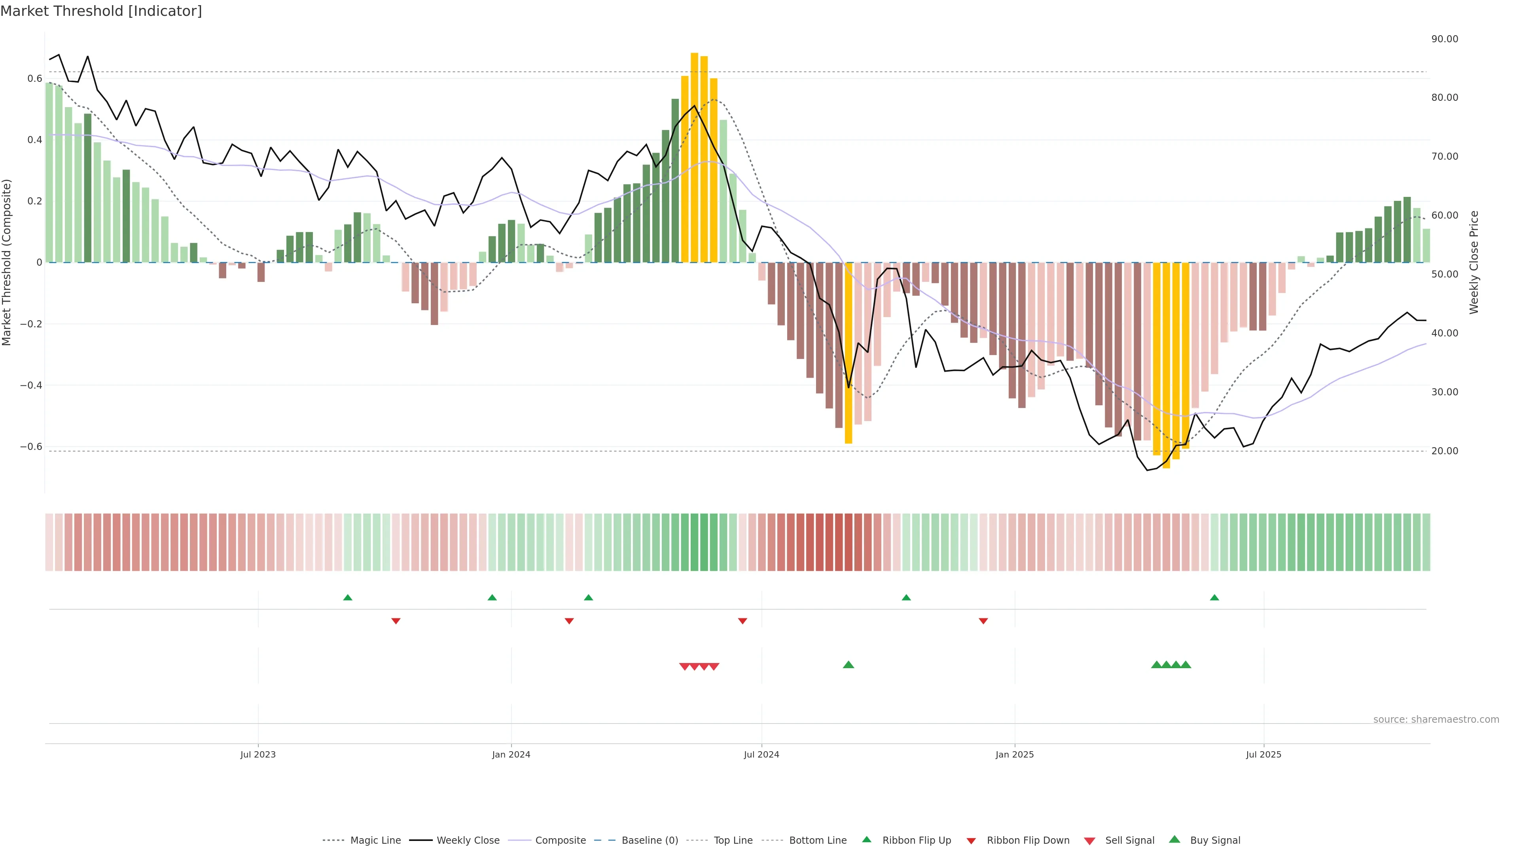1519x854 pixels.
Task: Click the Jan 2024 x-axis label
Action: [511, 754]
